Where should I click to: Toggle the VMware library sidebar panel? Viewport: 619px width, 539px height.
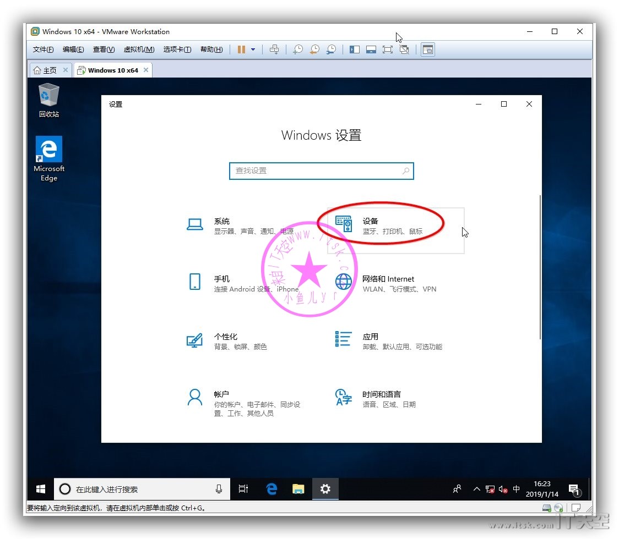click(355, 50)
